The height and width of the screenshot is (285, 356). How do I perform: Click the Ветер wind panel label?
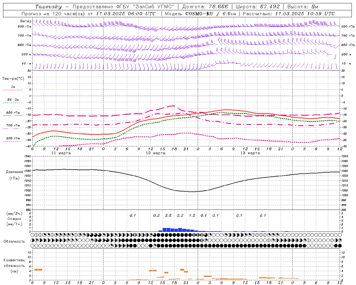[x=26, y=21]
